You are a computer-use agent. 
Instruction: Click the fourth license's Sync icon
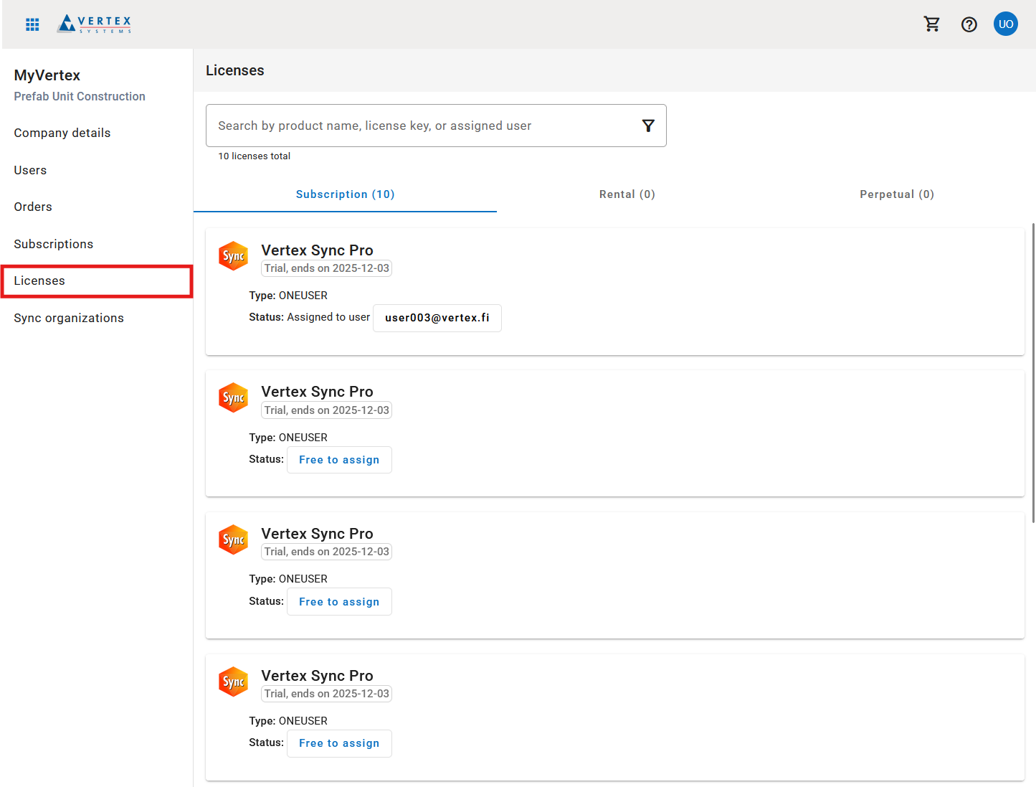click(233, 682)
